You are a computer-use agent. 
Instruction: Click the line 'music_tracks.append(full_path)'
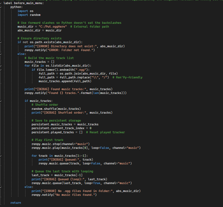pos(65,81)
